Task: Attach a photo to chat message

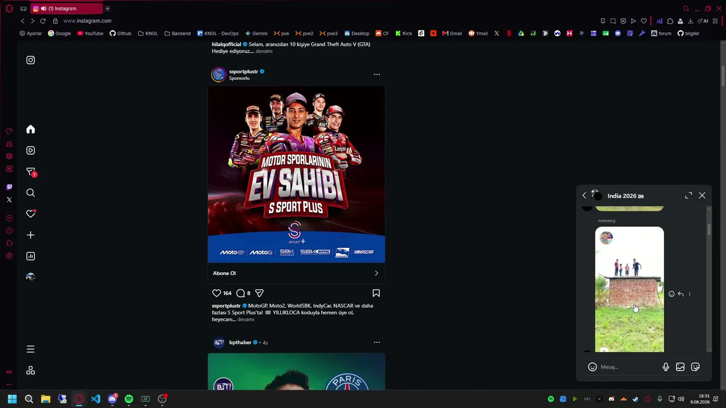Action: (680, 367)
